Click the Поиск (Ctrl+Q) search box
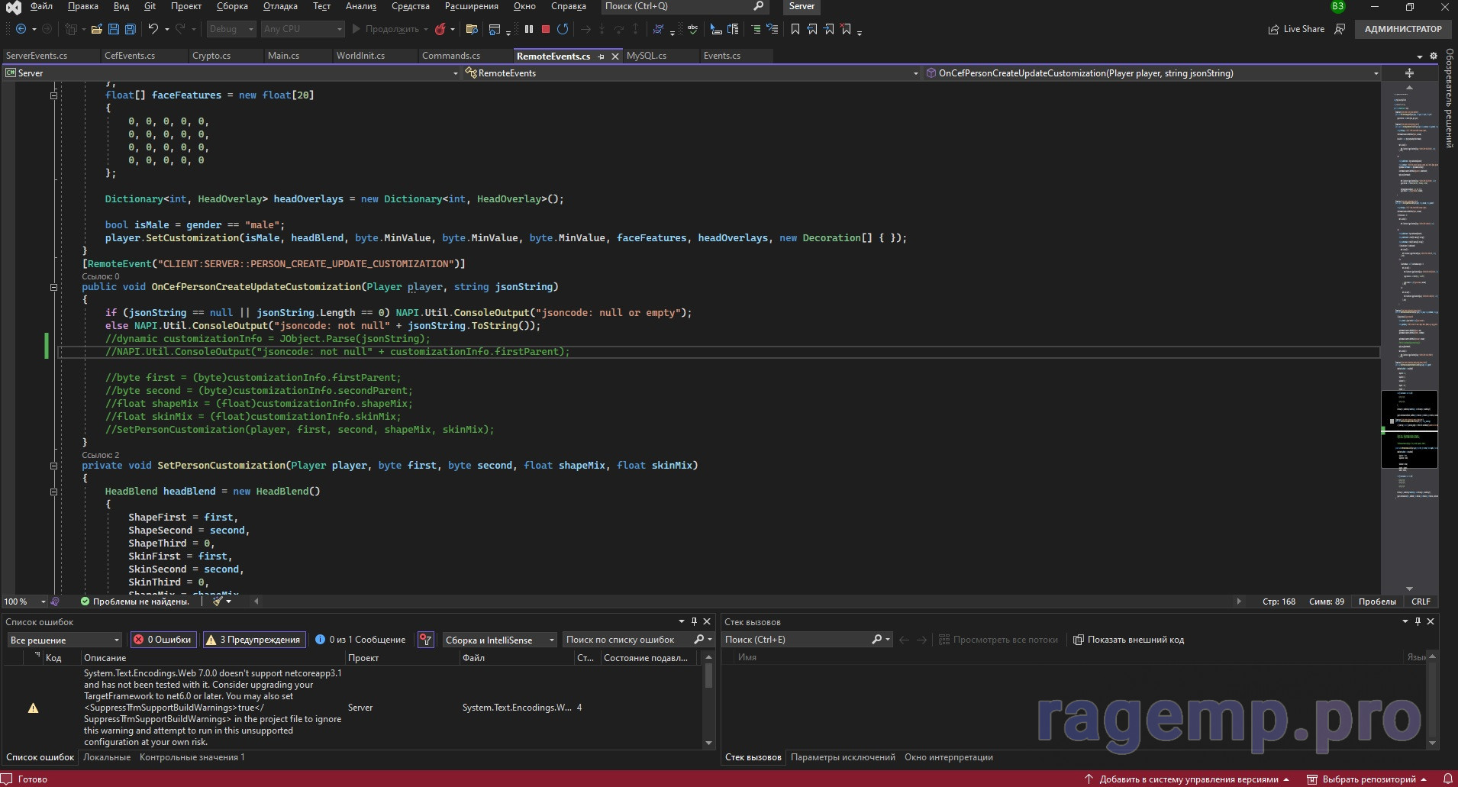The image size is (1458, 787). pos(685,6)
